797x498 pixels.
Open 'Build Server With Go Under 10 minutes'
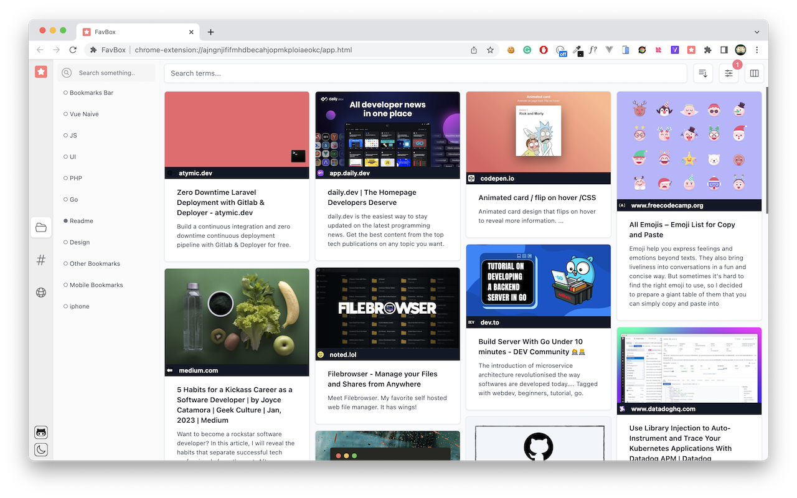point(531,347)
